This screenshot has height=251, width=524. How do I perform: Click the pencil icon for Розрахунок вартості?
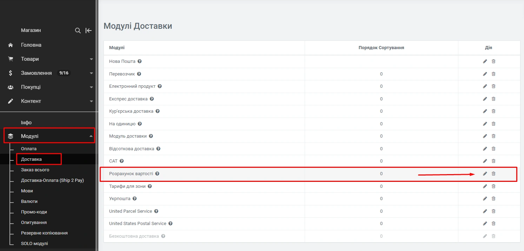click(x=485, y=174)
